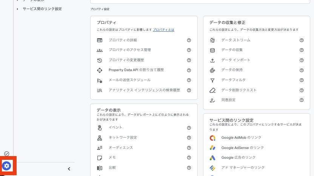Click the touch icon for イベント
314x176 pixels.
(100, 128)
